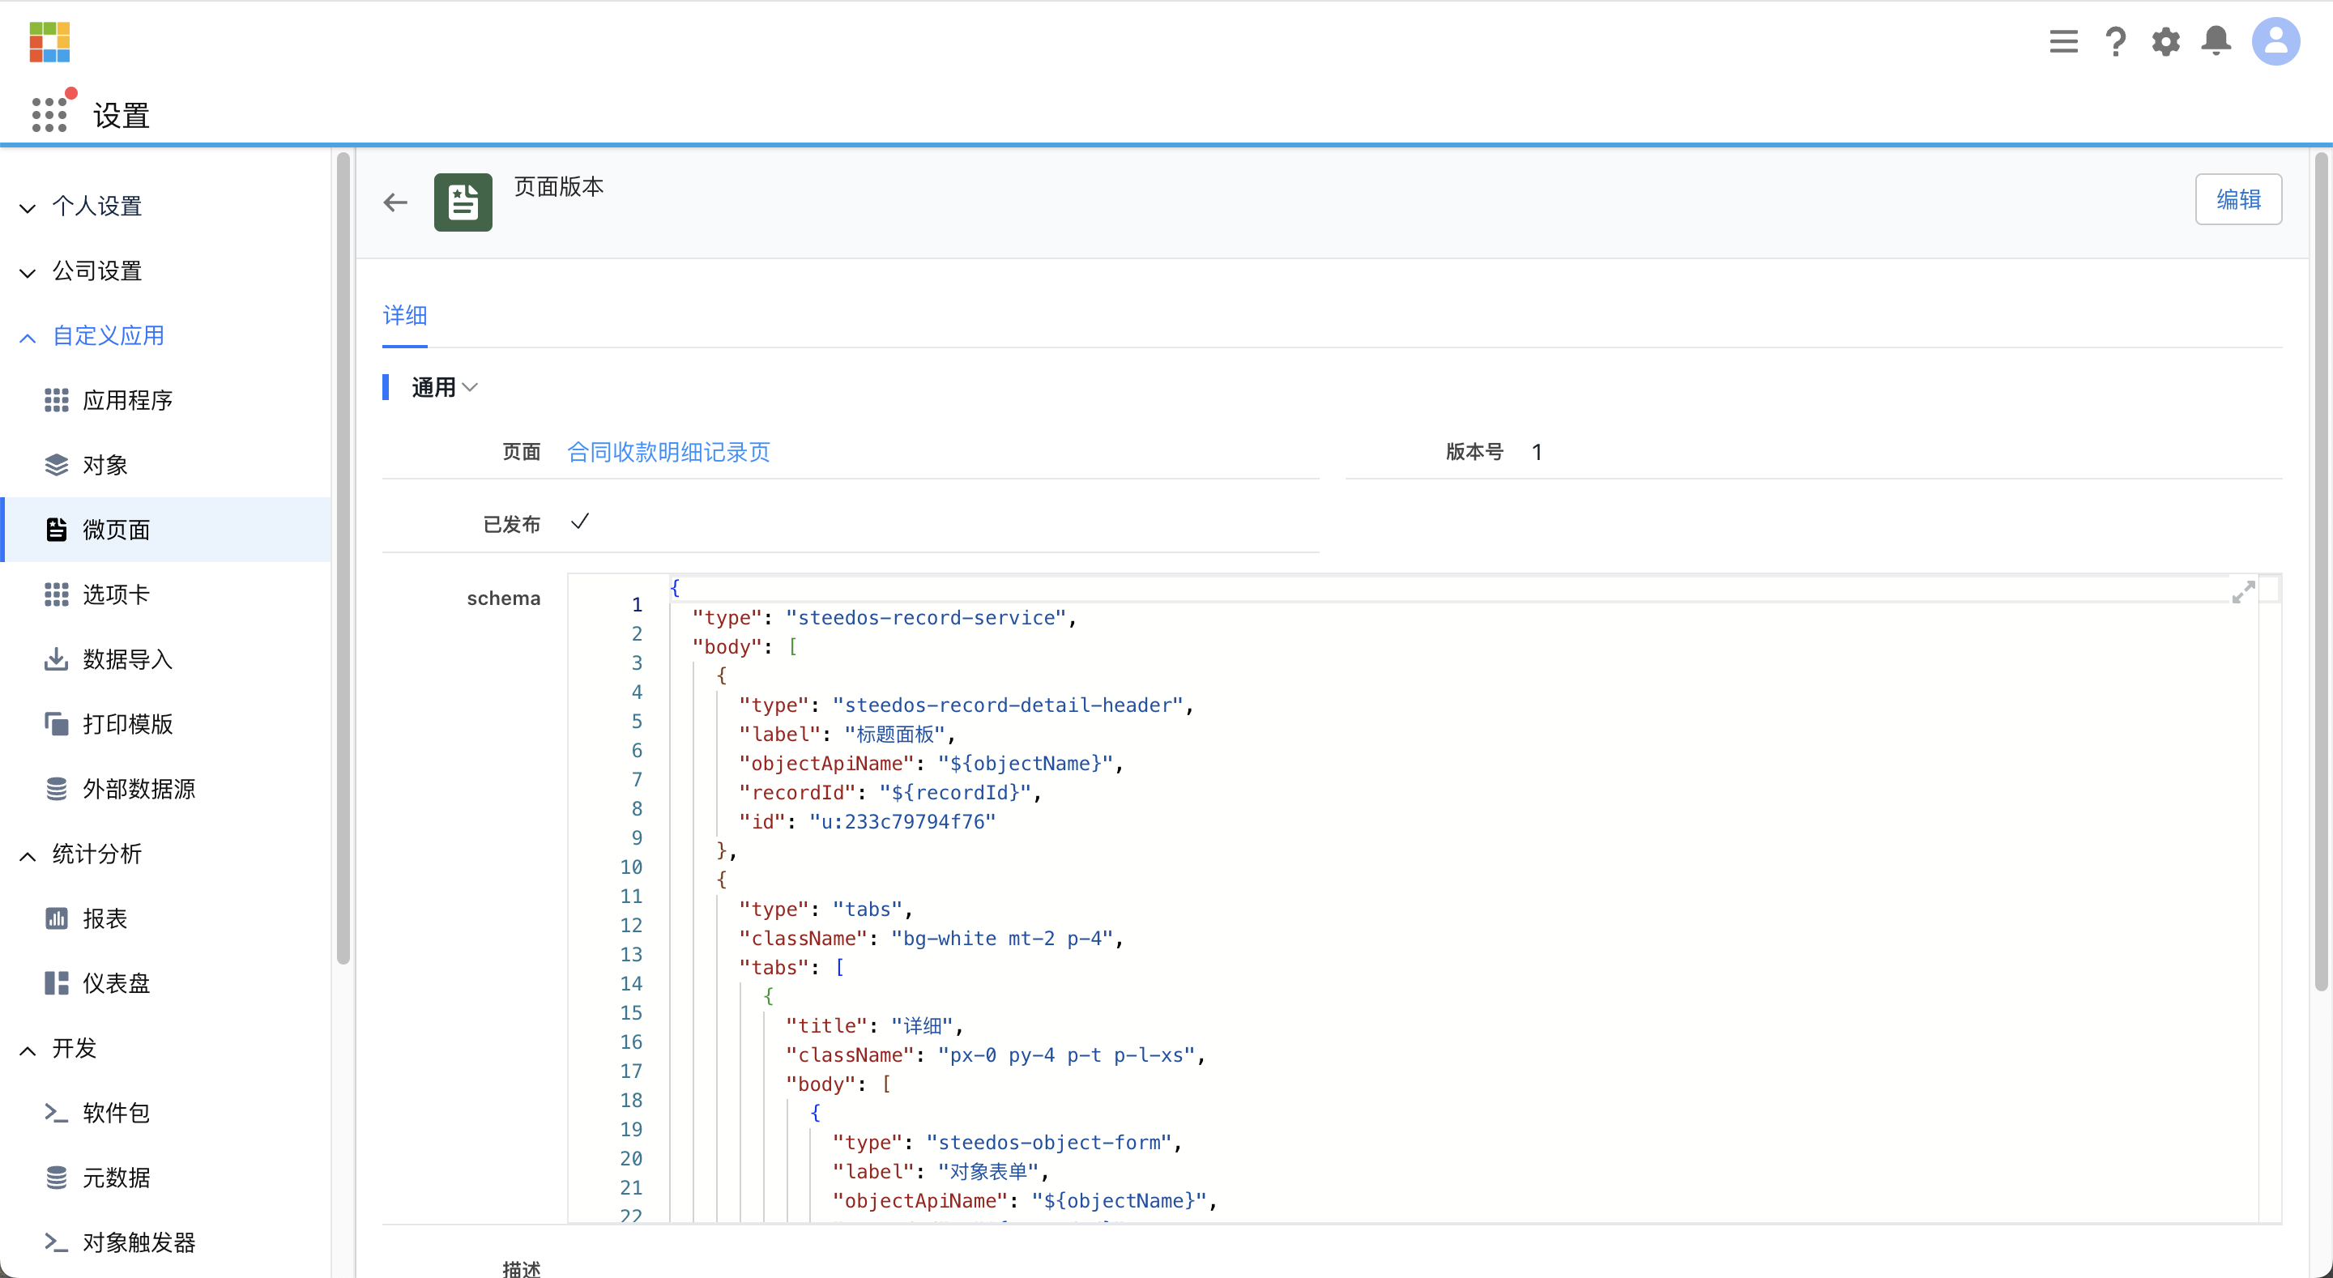Viewport: 2333px width, 1278px height.
Task: Click the hamburger menu icon
Action: point(2063,41)
